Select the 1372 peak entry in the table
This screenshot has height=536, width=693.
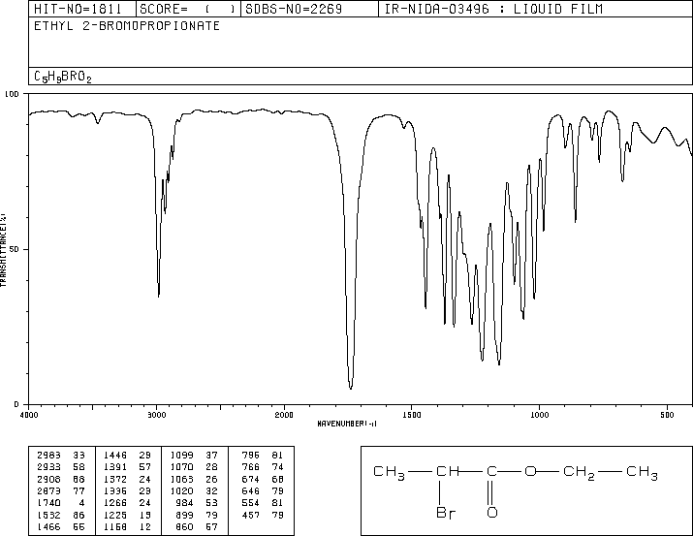pos(127,479)
